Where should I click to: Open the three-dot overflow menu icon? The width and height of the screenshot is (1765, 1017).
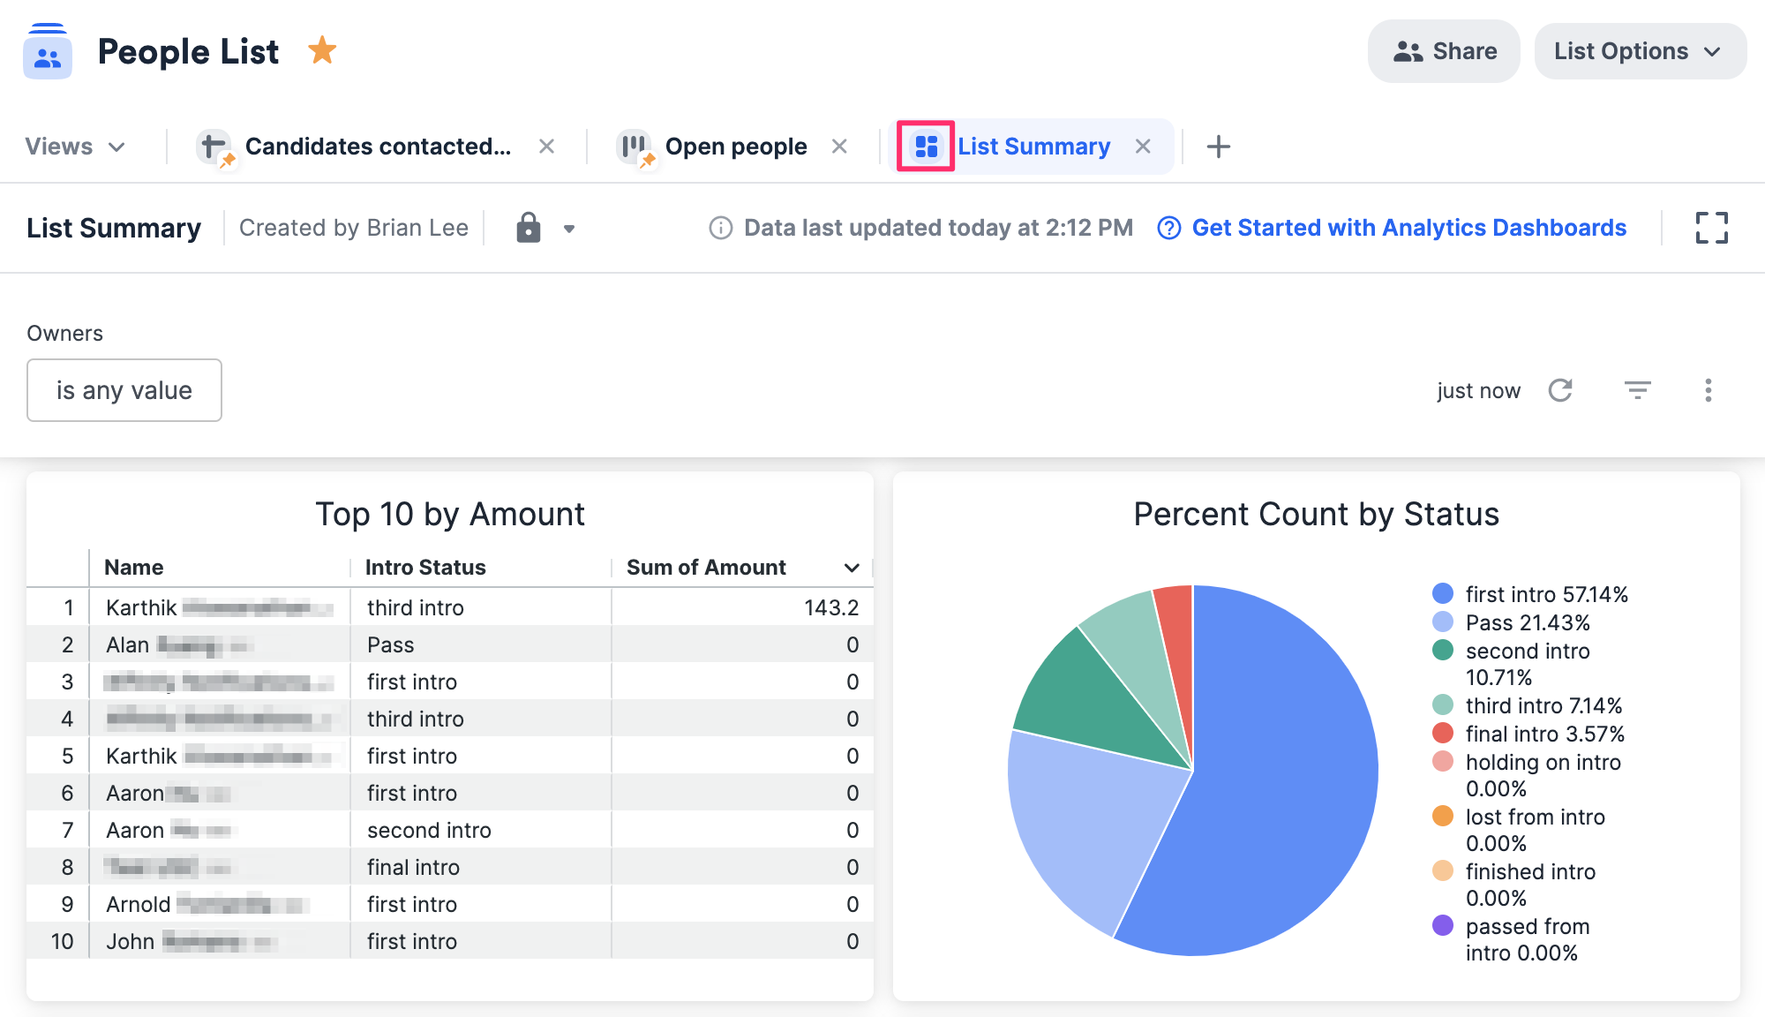(x=1709, y=390)
